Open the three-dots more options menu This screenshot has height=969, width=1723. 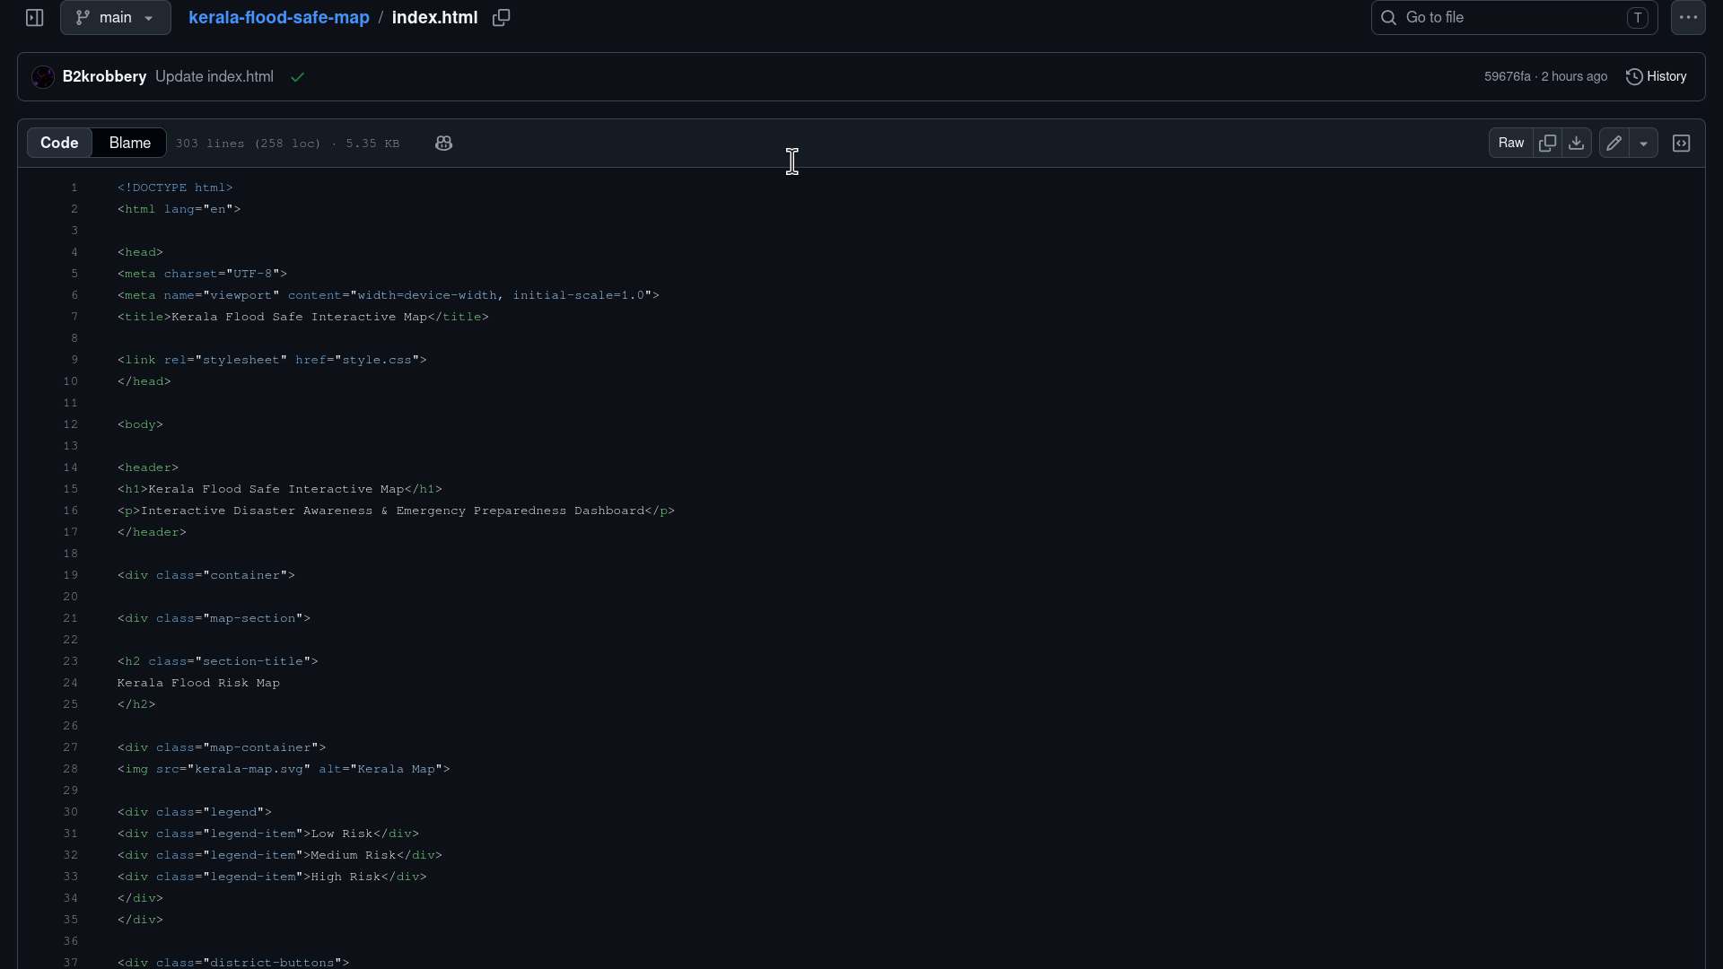click(1688, 18)
